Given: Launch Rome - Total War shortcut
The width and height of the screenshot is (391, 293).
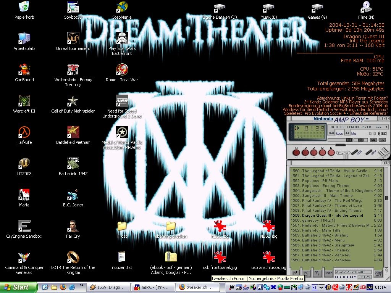Looking at the screenshot, I should pos(122,70).
